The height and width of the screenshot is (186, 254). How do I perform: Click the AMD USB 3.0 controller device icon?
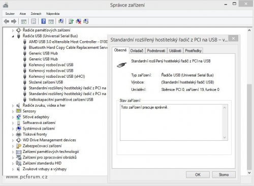(25, 42)
